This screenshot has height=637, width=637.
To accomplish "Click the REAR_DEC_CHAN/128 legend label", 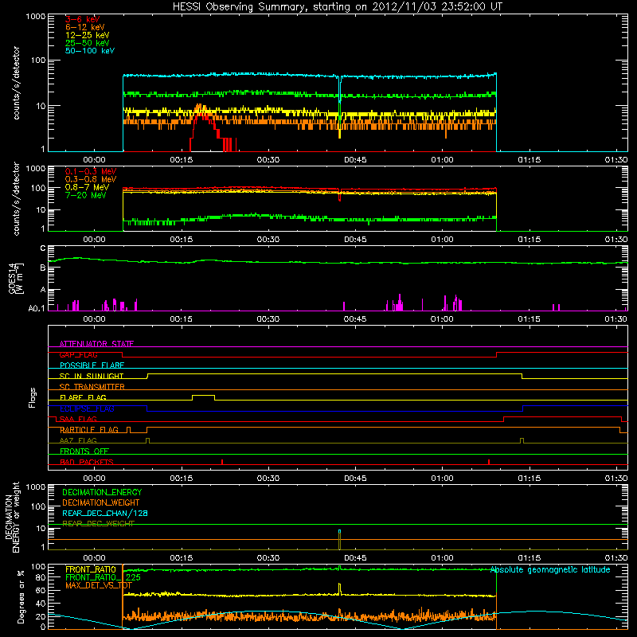I will 105,513.
